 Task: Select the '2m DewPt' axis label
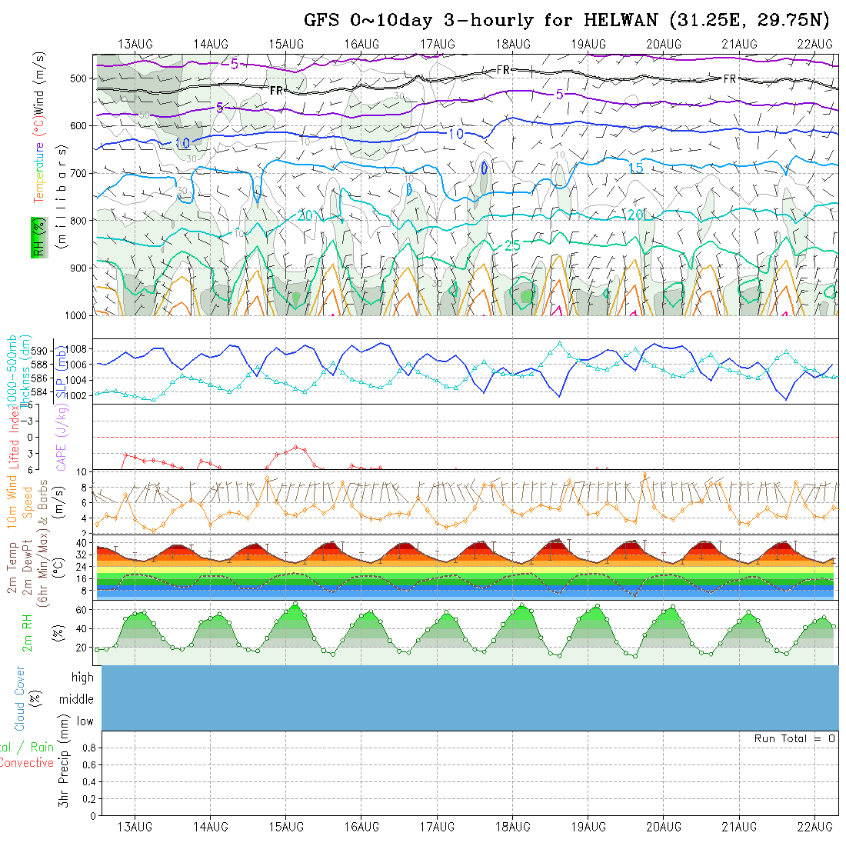click(x=28, y=568)
